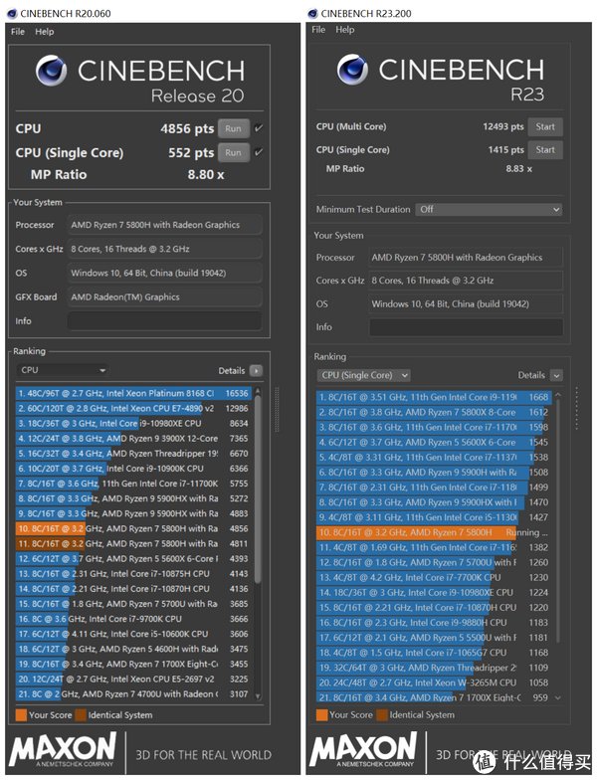Select the Ryzen 5 5500U row in R23
Viewport: 597px width, 780px height.
tap(434, 637)
